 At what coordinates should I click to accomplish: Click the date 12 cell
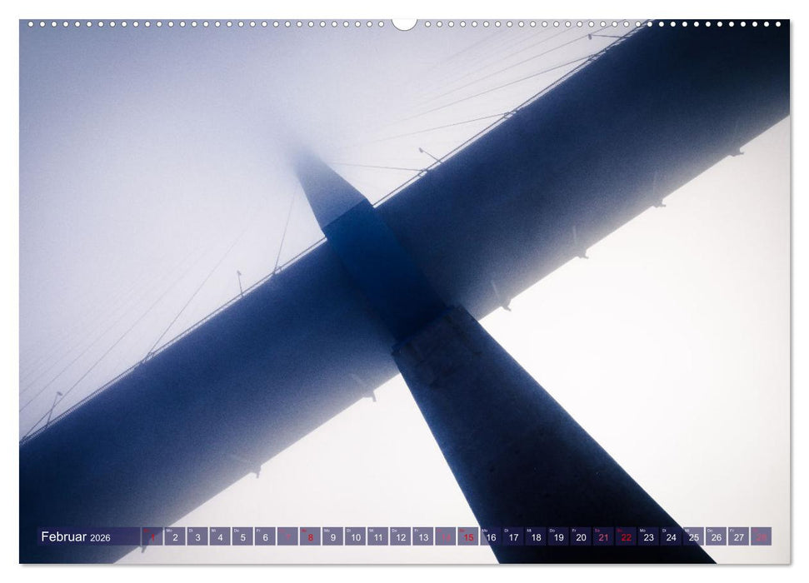coord(401,537)
